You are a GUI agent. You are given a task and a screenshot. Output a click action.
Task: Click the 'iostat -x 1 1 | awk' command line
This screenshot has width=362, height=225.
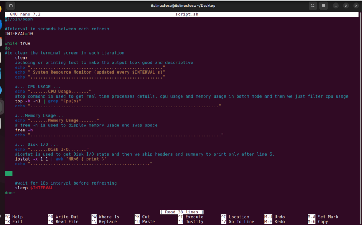coord(61,159)
